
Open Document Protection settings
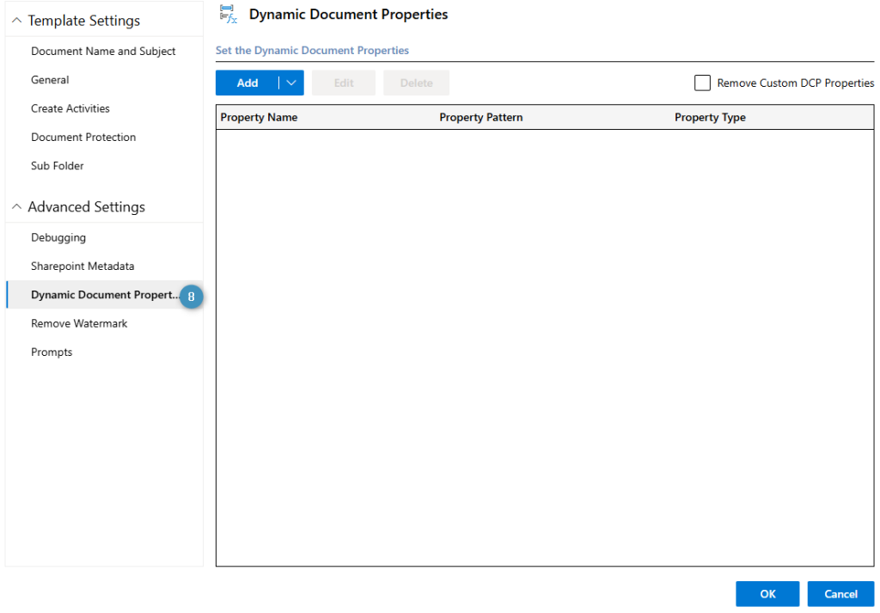82,137
